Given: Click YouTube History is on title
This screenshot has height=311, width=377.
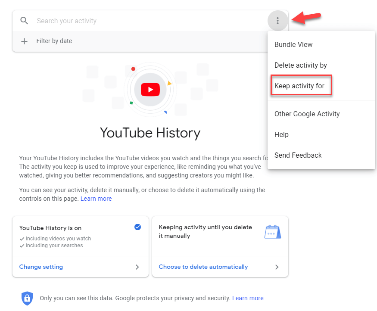Looking at the screenshot, I should (x=50, y=228).
